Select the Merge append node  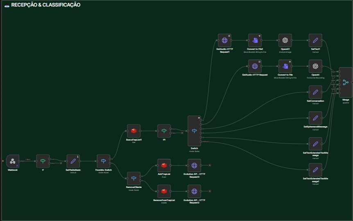(346, 83)
